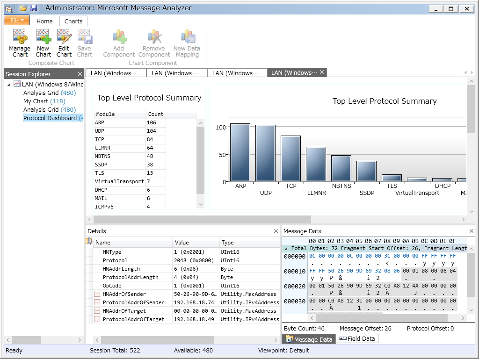The width and height of the screenshot is (479, 359).
Task: Click the column chooser icon in Details panel
Action: (89, 242)
